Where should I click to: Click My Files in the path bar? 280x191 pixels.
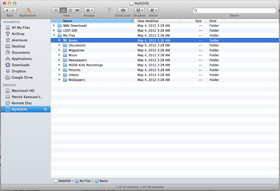point(85,181)
